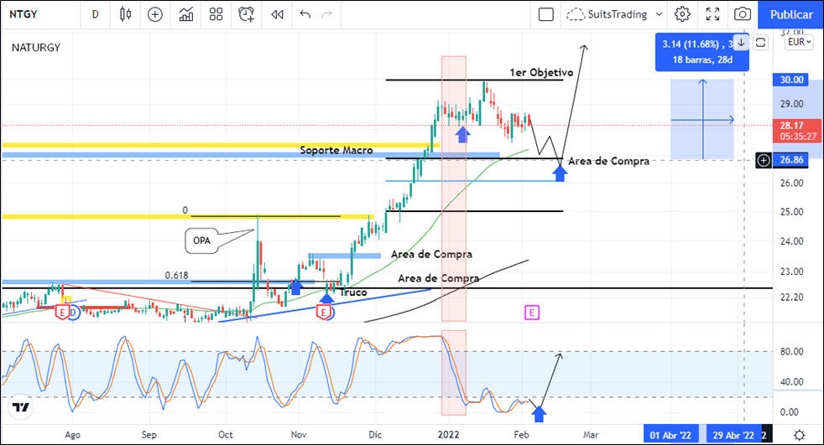Click the compare or add symbol icon

tap(155, 14)
